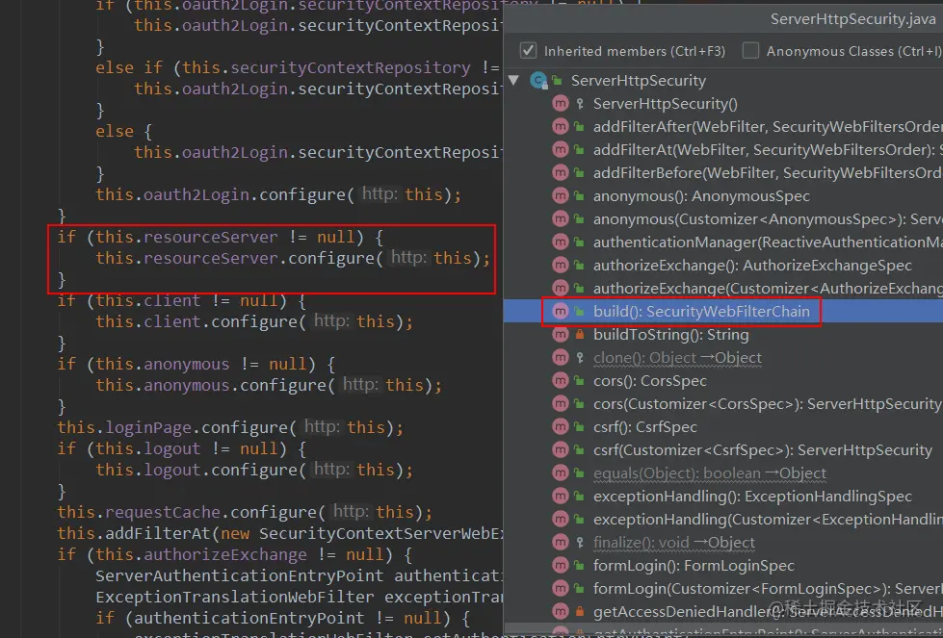Click this.client.configure code line
943x638 pixels.
pos(254,322)
